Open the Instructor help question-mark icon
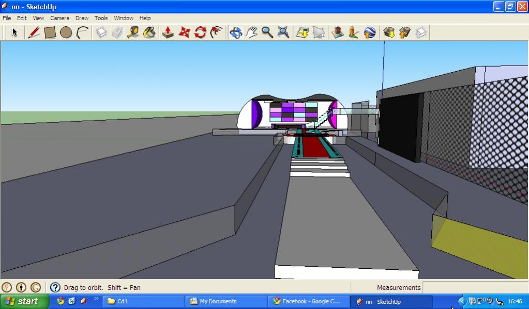 (x=55, y=287)
